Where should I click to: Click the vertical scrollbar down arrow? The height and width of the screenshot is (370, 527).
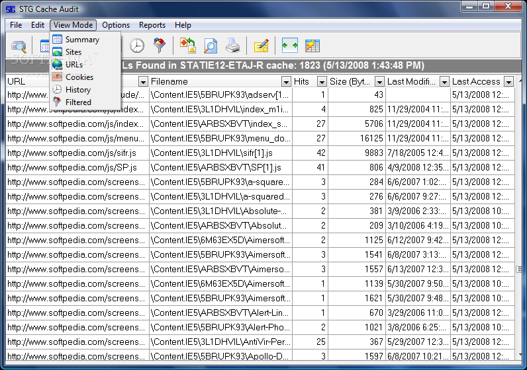coord(520,355)
